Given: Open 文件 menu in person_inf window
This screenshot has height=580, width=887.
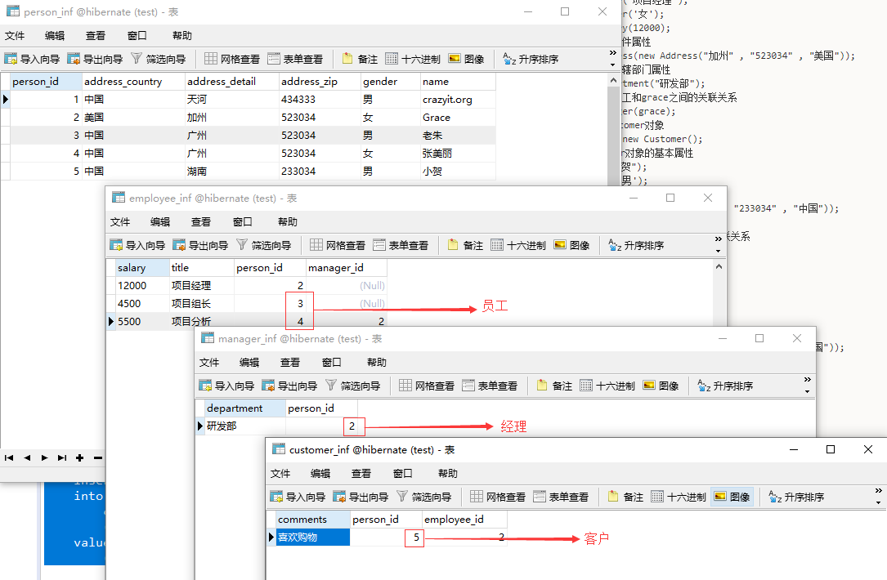Looking at the screenshot, I should [15, 36].
